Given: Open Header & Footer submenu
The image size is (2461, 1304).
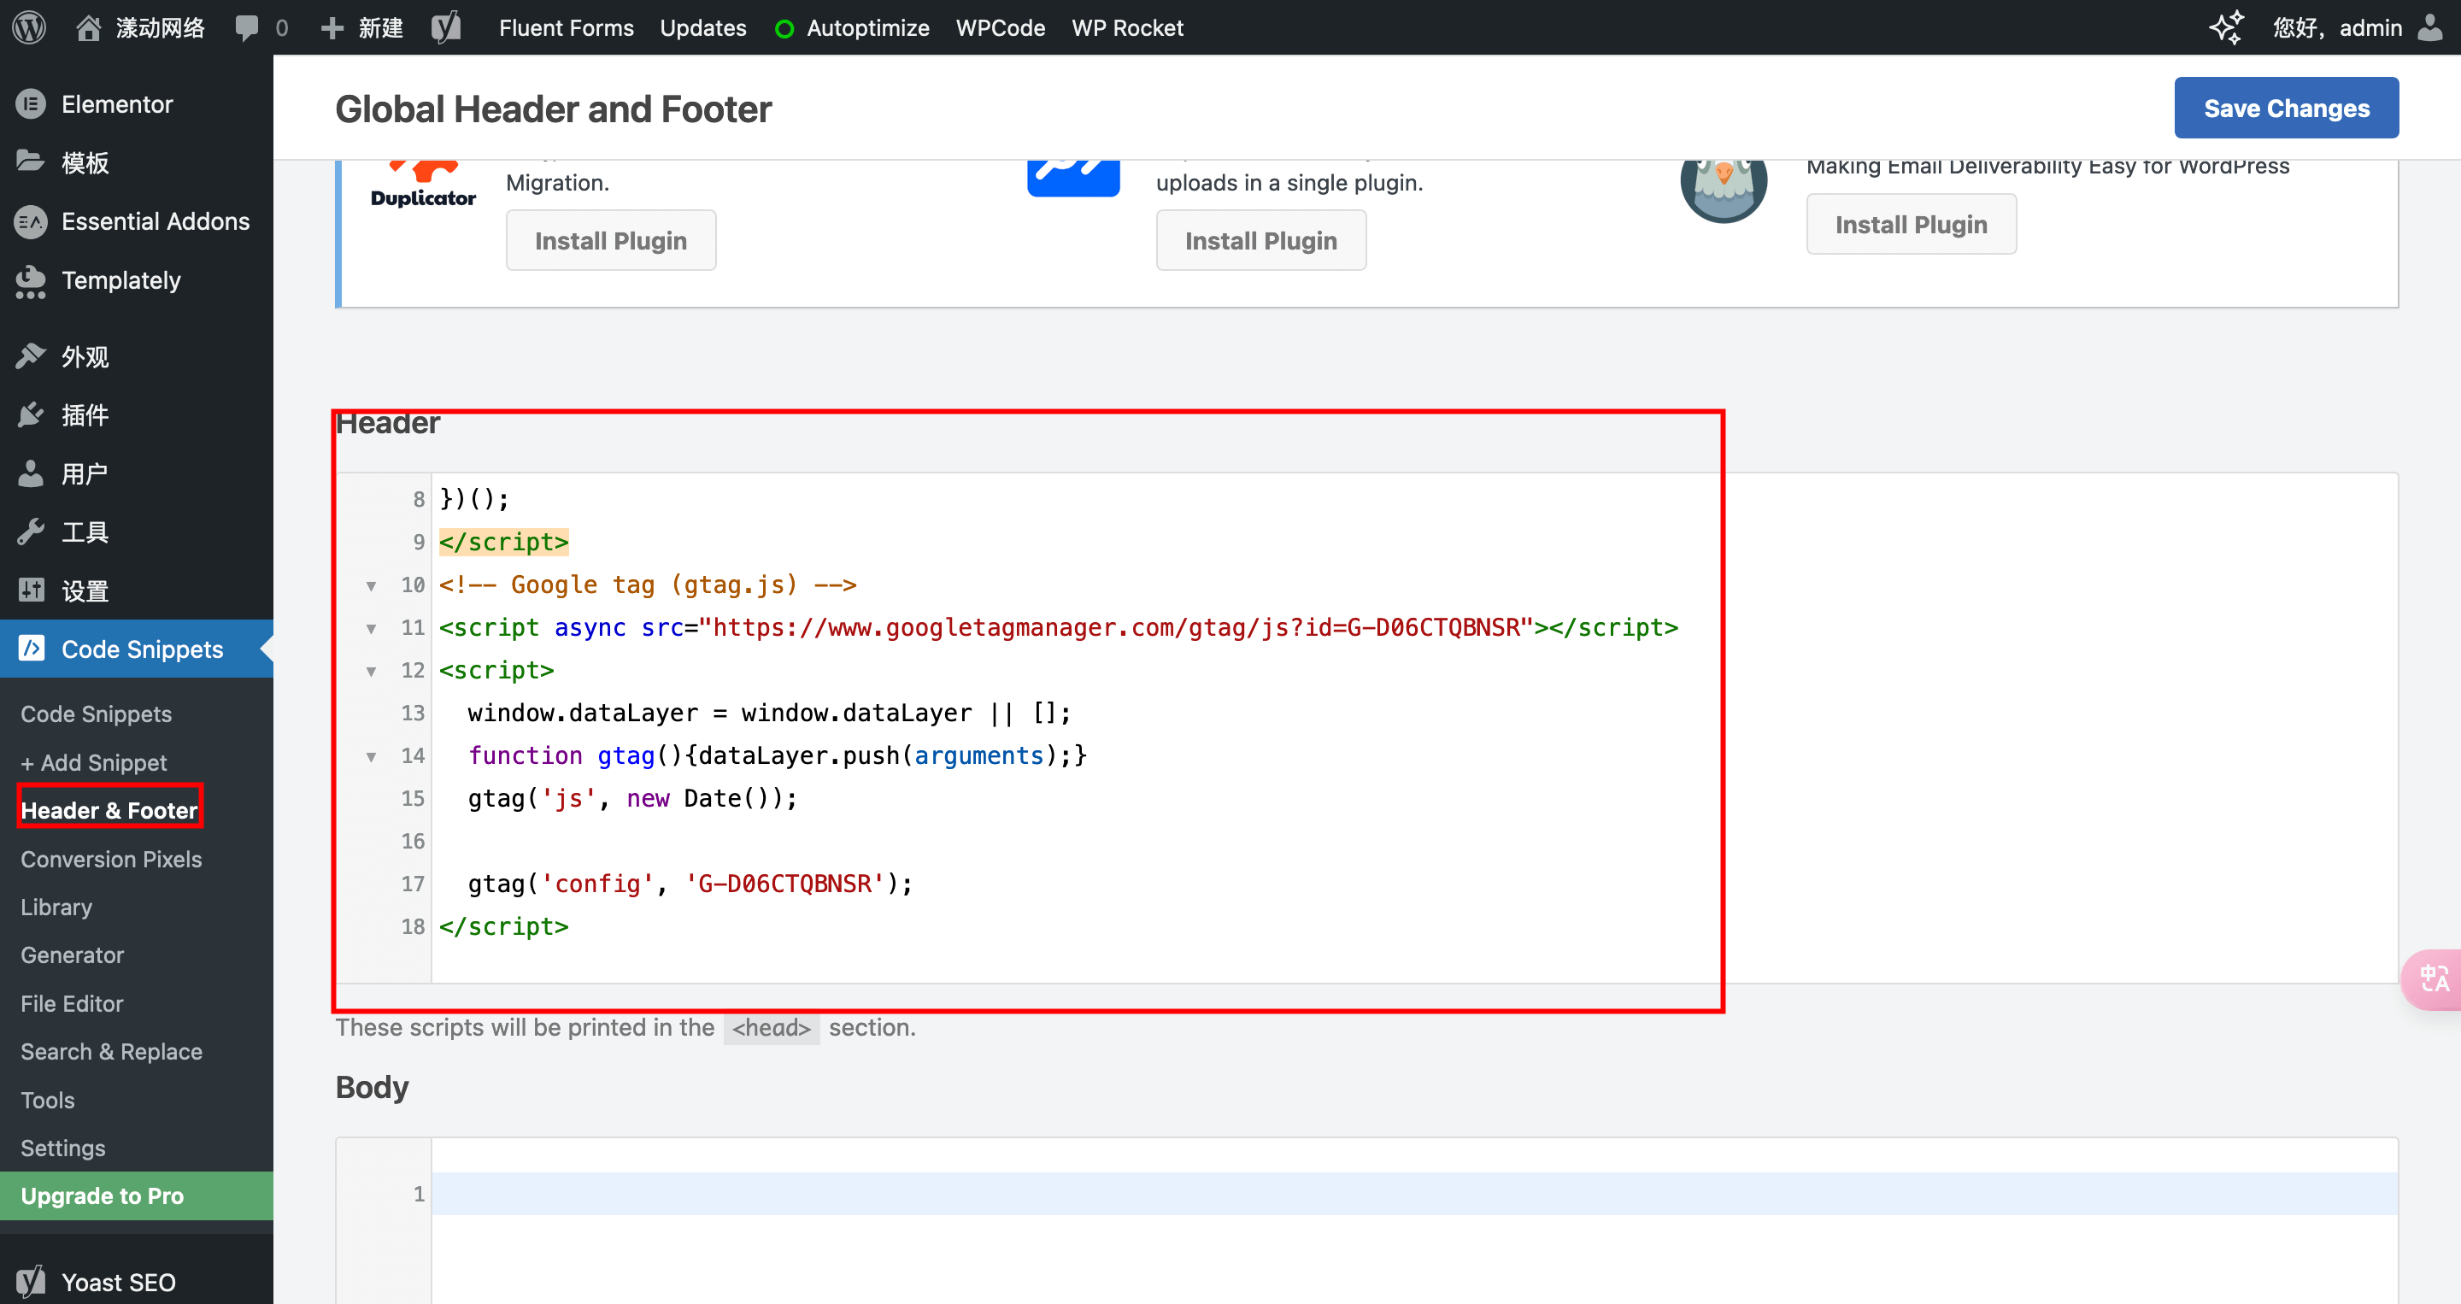Looking at the screenshot, I should [109, 810].
